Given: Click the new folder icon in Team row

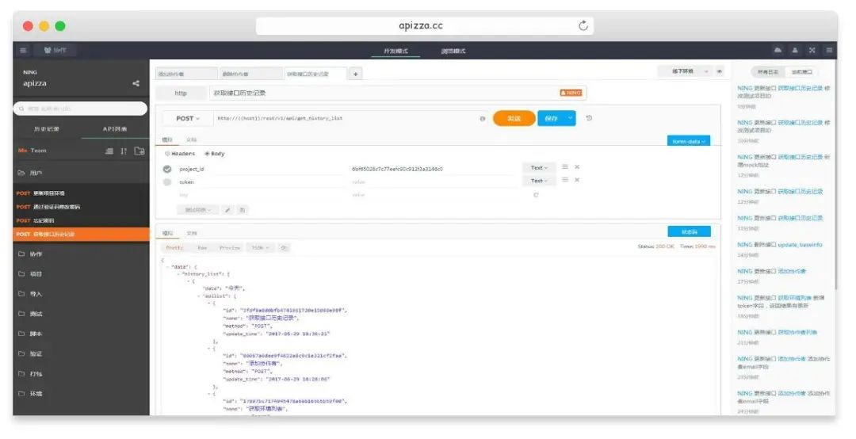Looking at the screenshot, I should tap(139, 151).
